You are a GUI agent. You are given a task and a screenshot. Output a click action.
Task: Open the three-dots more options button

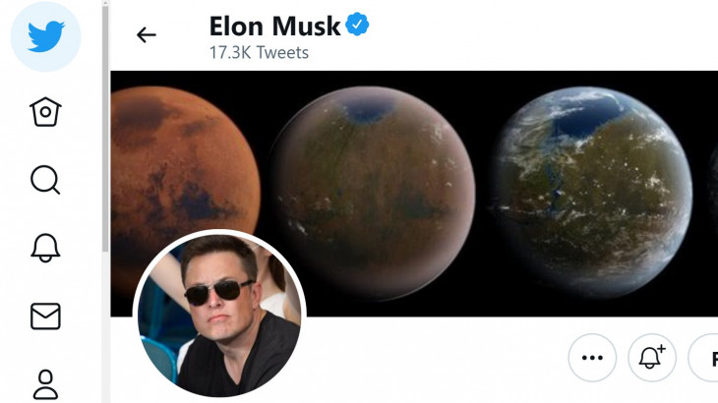[592, 357]
